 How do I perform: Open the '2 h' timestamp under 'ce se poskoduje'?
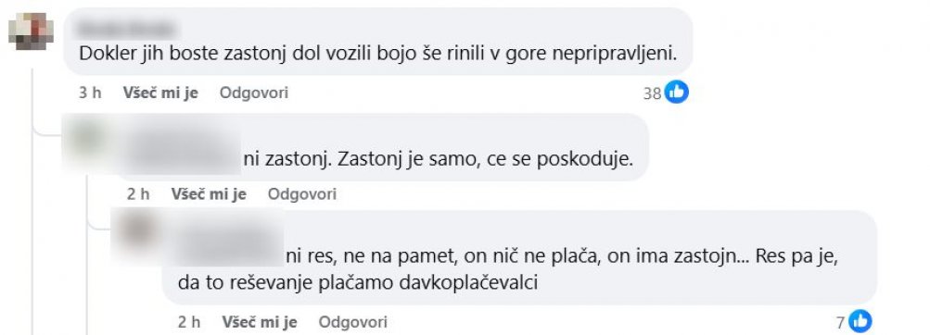point(137,194)
